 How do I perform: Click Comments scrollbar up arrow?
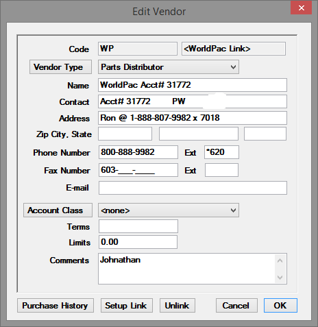pos(280,261)
